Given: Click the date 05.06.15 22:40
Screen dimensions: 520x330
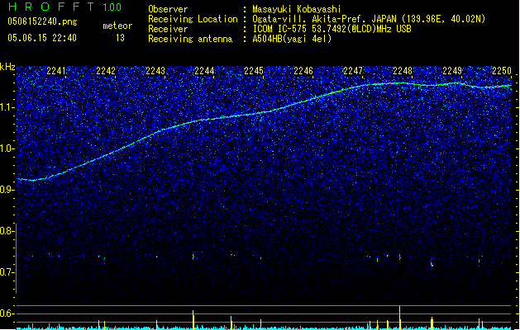Looking at the screenshot, I should pos(42,38).
